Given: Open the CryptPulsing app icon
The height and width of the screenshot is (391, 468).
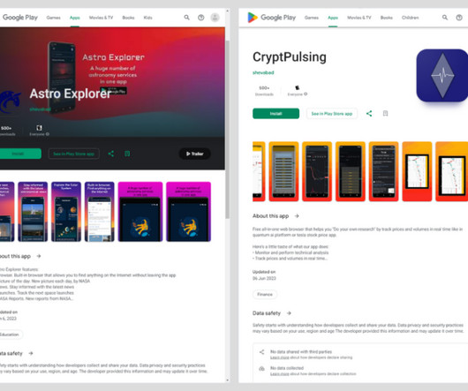Looking at the screenshot, I should (442, 75).
